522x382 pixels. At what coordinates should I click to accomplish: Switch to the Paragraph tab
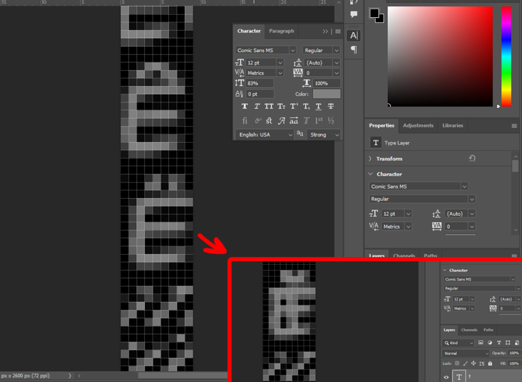(281, 31)
